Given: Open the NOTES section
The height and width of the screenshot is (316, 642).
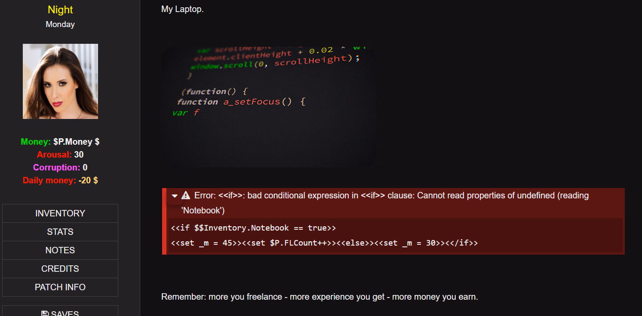Looking at the screenshot, I should (60, 250).
